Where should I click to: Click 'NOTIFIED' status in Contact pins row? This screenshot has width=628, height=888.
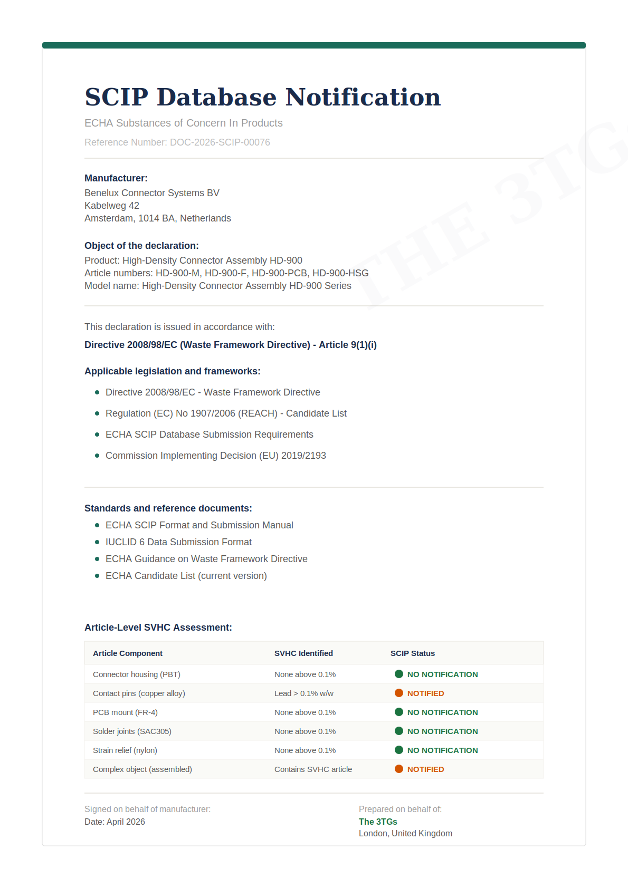(x=426, y=693)
